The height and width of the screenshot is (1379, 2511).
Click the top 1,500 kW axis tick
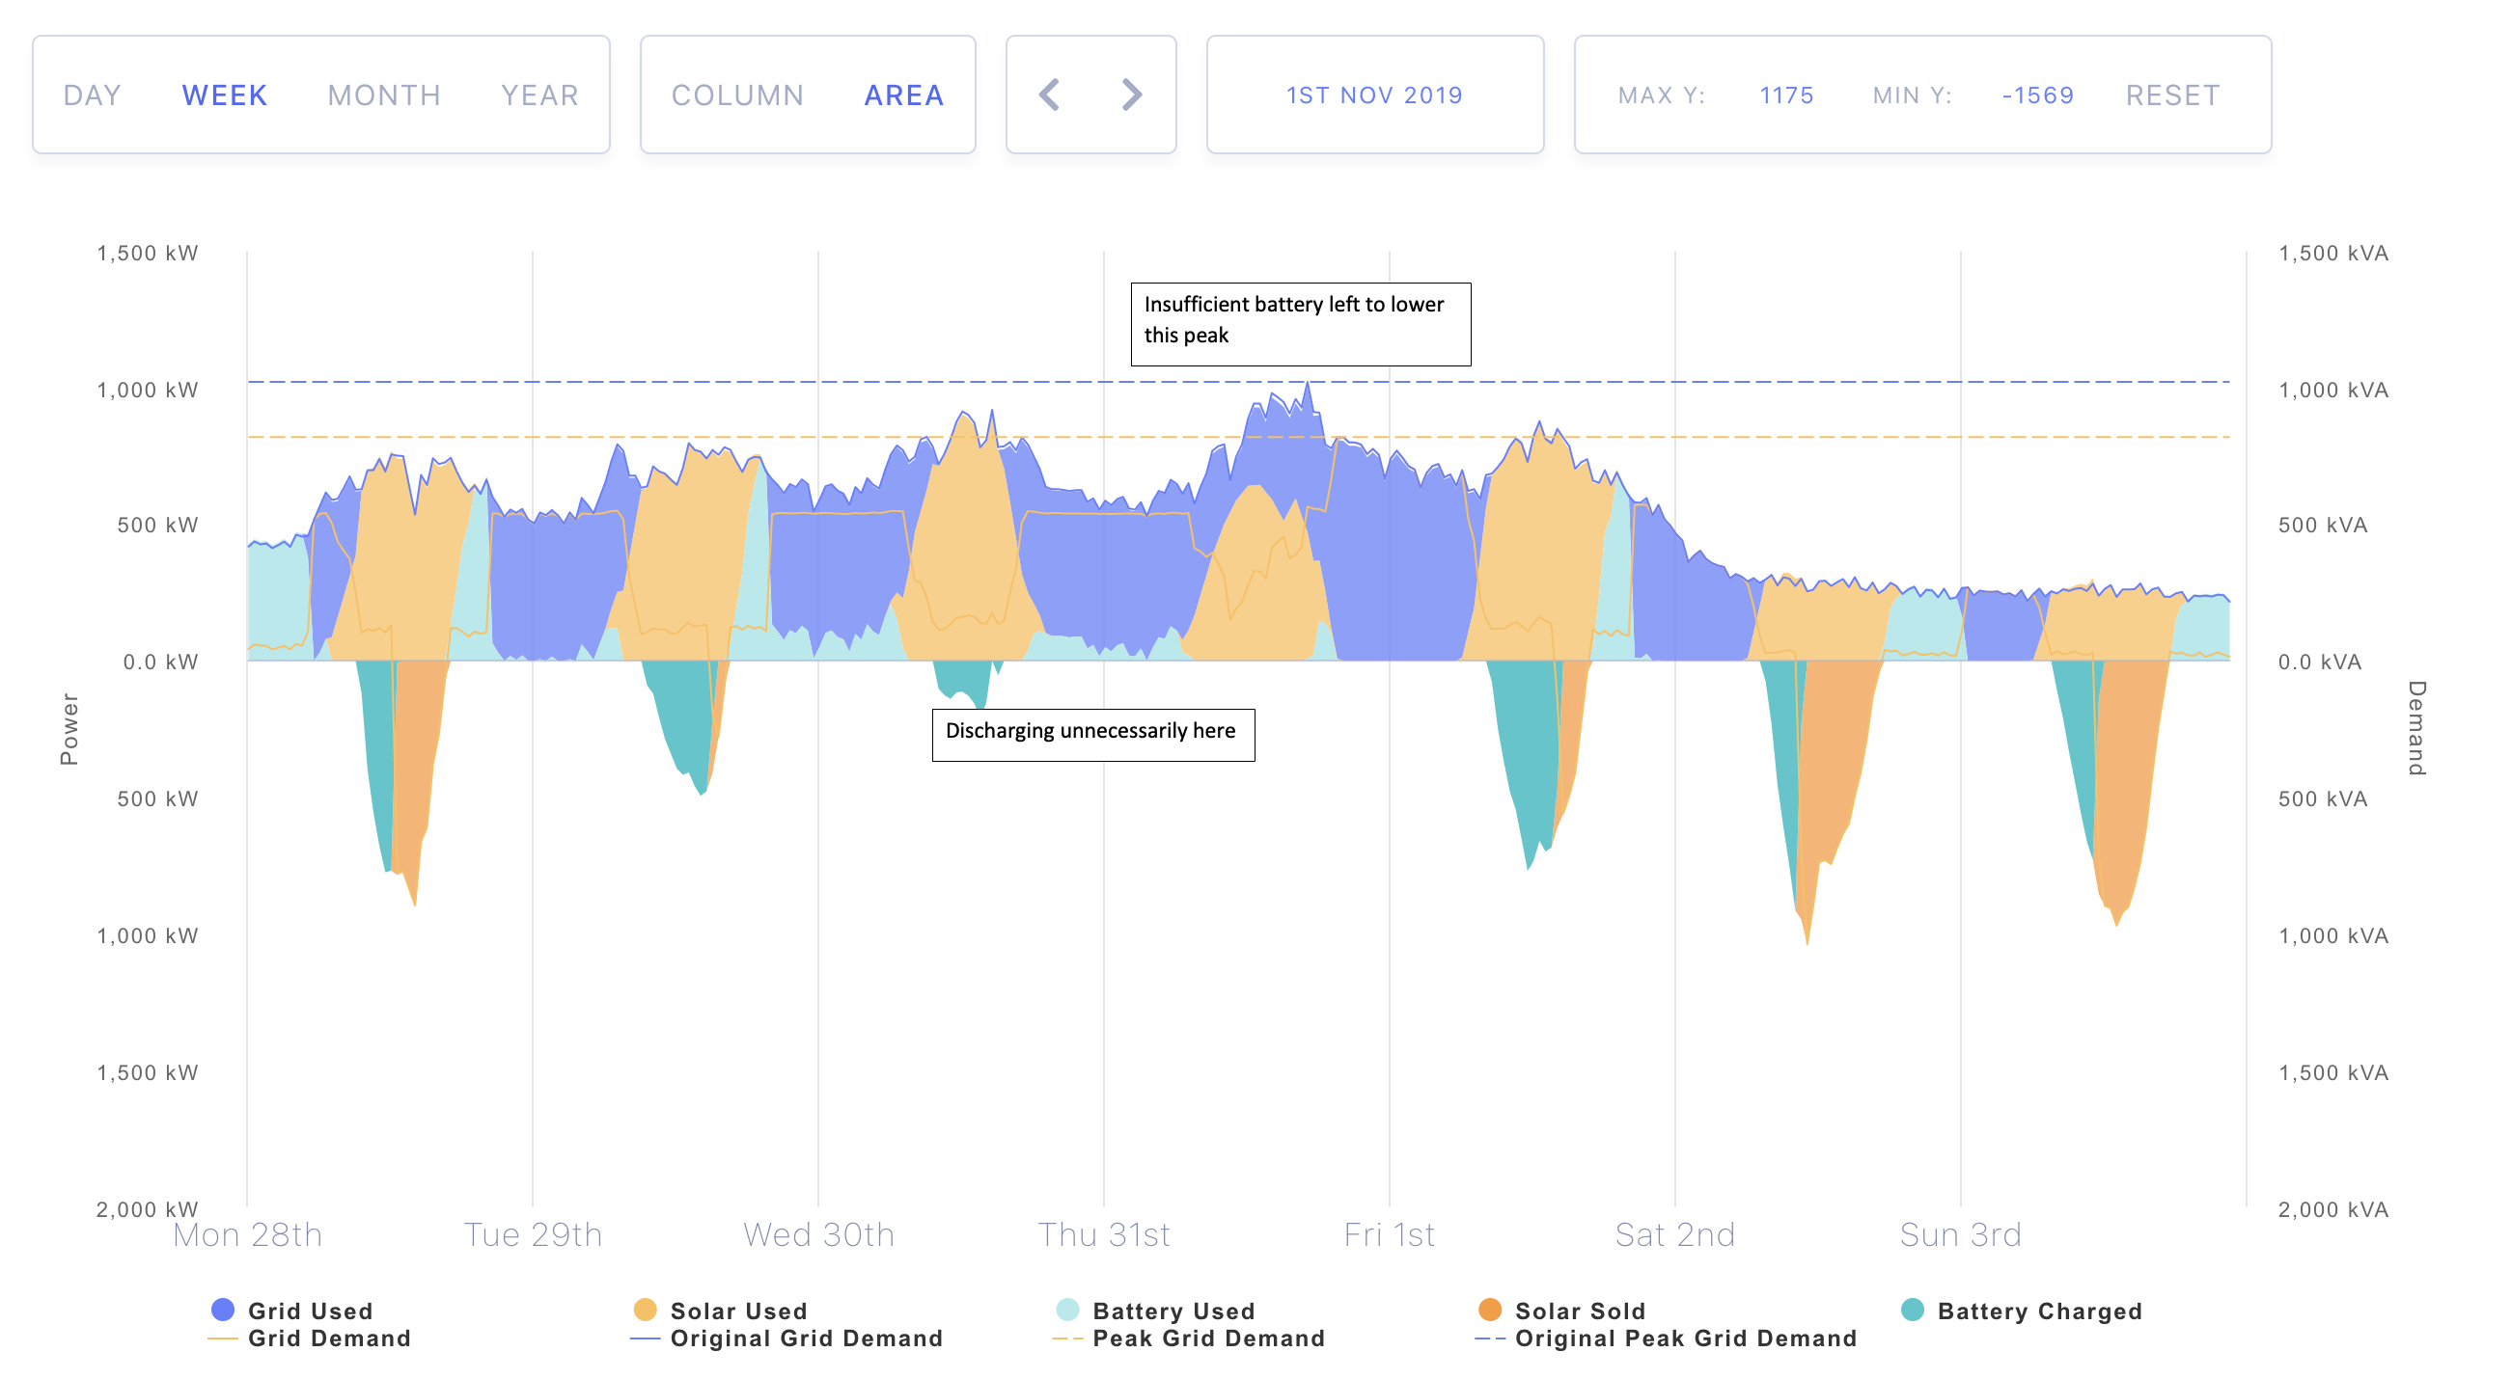pyautogui.click(x=148, y=254)
